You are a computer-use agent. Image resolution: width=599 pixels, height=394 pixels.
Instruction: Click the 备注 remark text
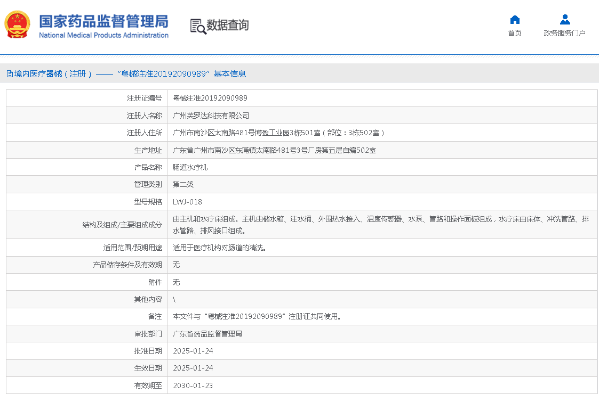(x=257, y=316)
